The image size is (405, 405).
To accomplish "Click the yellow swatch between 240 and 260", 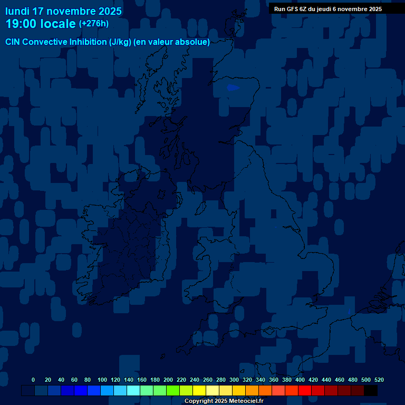I will tap(199, 390).
